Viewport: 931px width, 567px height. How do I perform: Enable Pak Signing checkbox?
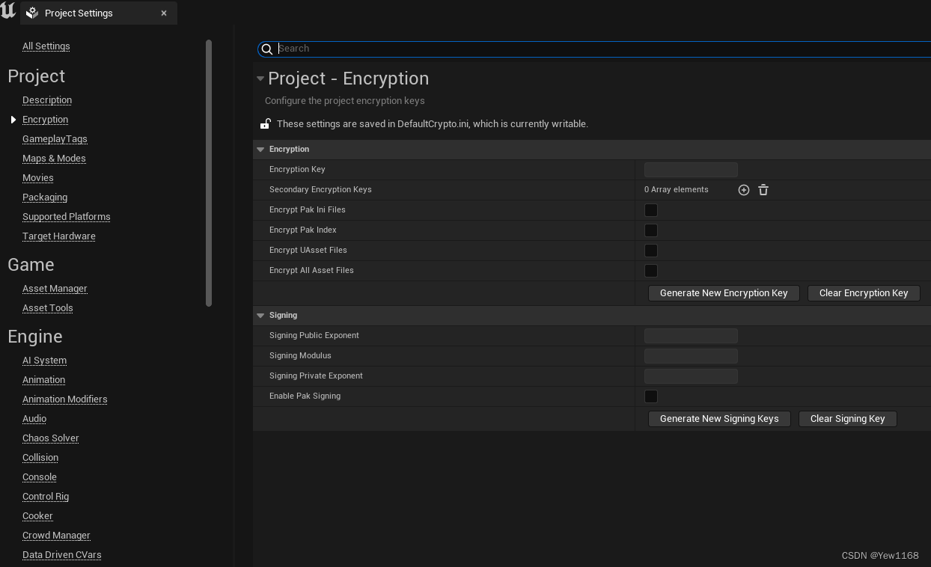click(x=651, y=396)
